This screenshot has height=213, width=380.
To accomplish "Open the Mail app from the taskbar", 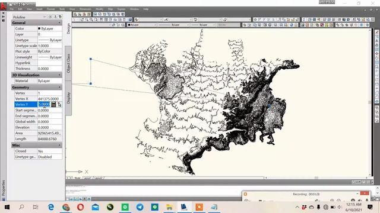I will [x=96, y=207].
